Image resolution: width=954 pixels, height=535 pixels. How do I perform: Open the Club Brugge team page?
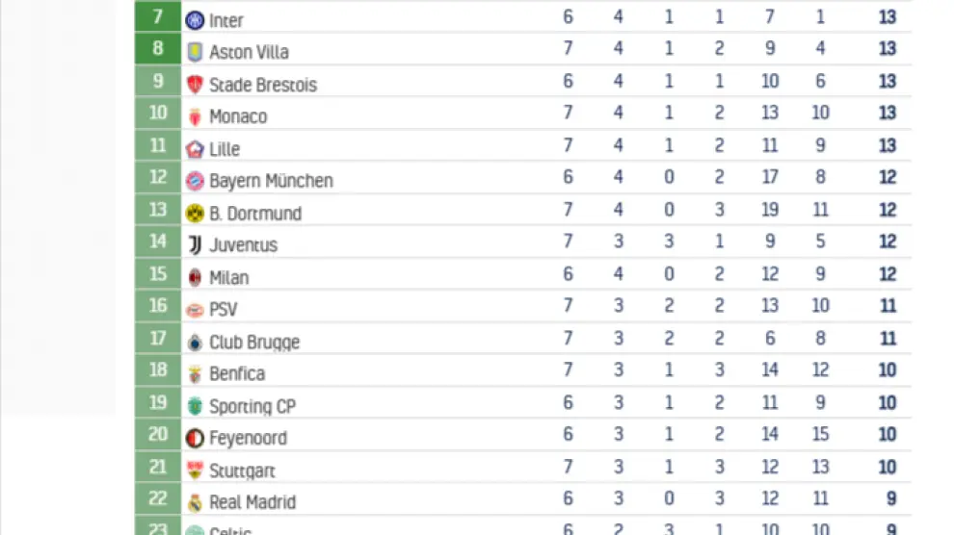coord(254,343)
